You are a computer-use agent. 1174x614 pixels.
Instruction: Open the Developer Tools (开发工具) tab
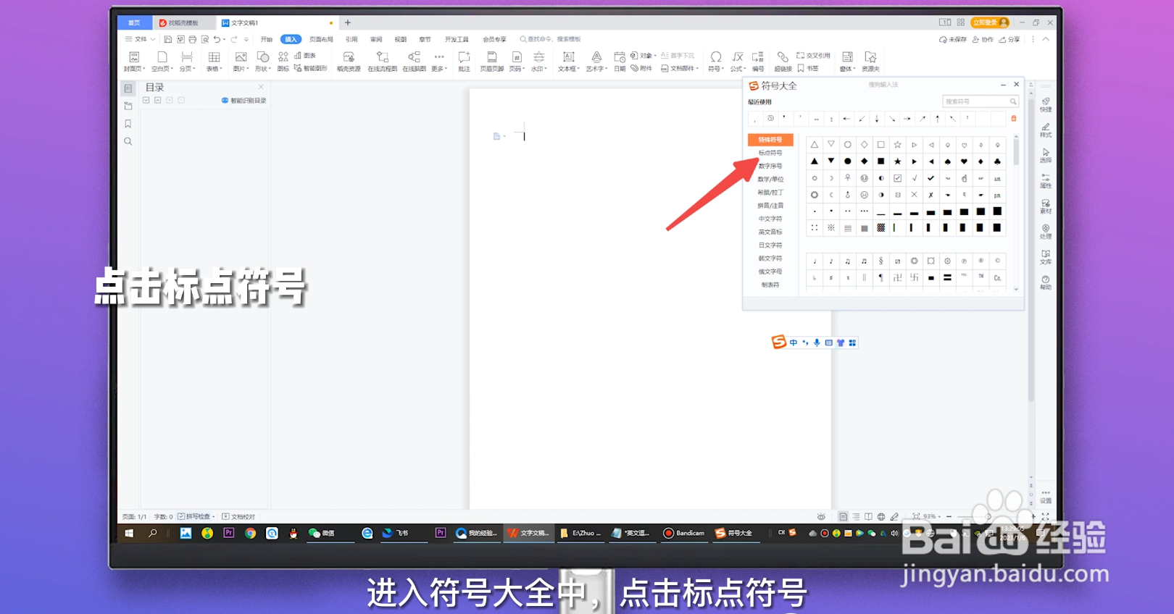[457, 39]
